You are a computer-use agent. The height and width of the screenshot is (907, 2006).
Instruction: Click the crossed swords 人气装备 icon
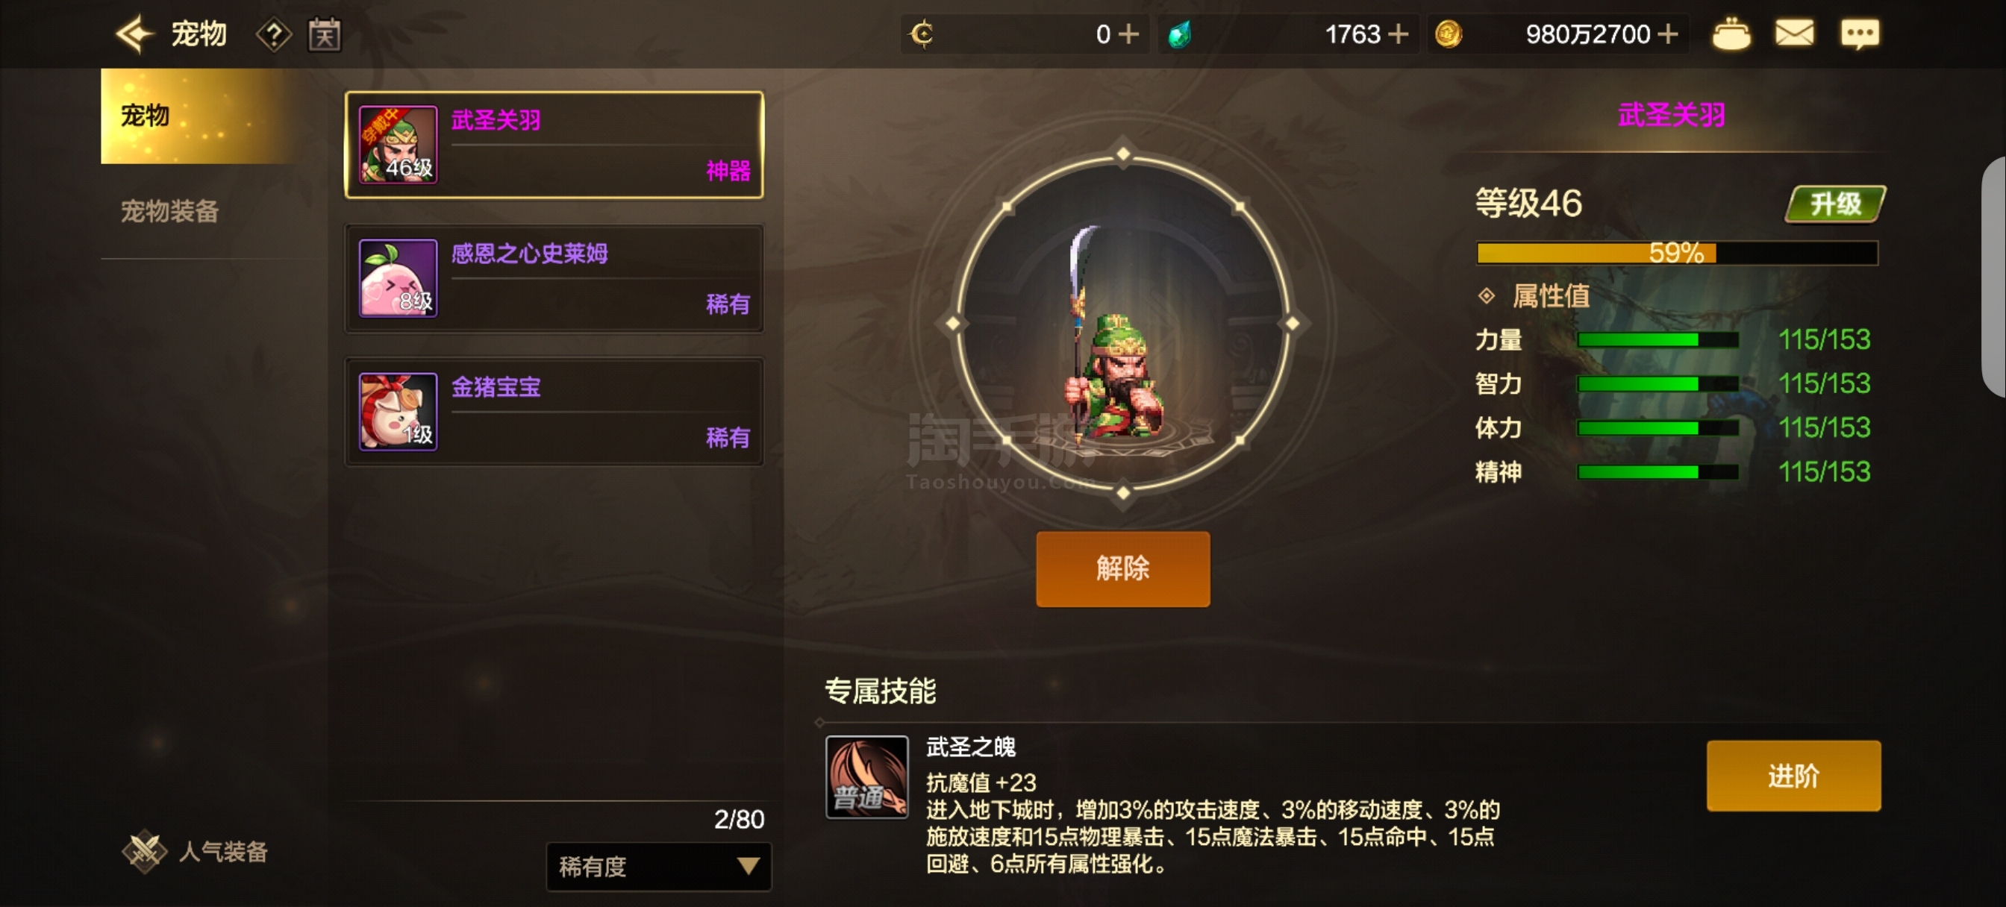tap(144, 852)
